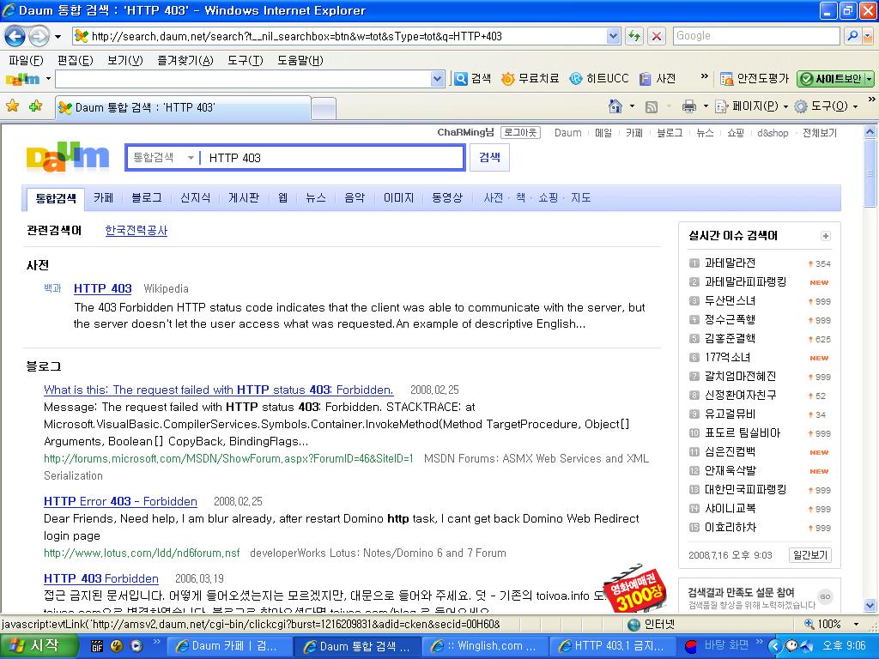Switch to Winglish.com taskbar window

coord(484,646)
